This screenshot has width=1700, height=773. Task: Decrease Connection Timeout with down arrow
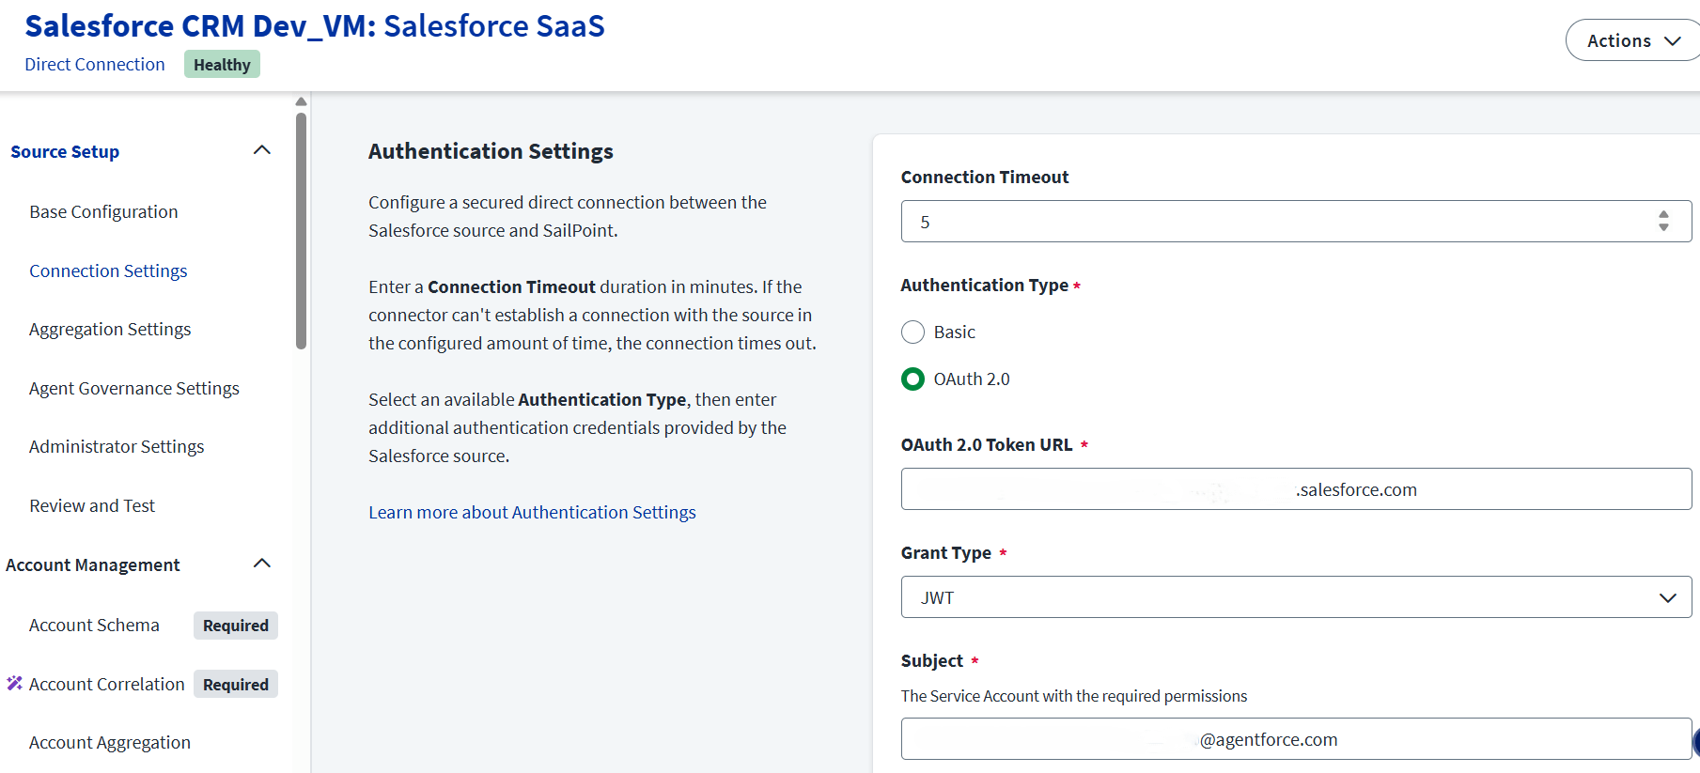pyautogui.click(x=1663, y=227)
